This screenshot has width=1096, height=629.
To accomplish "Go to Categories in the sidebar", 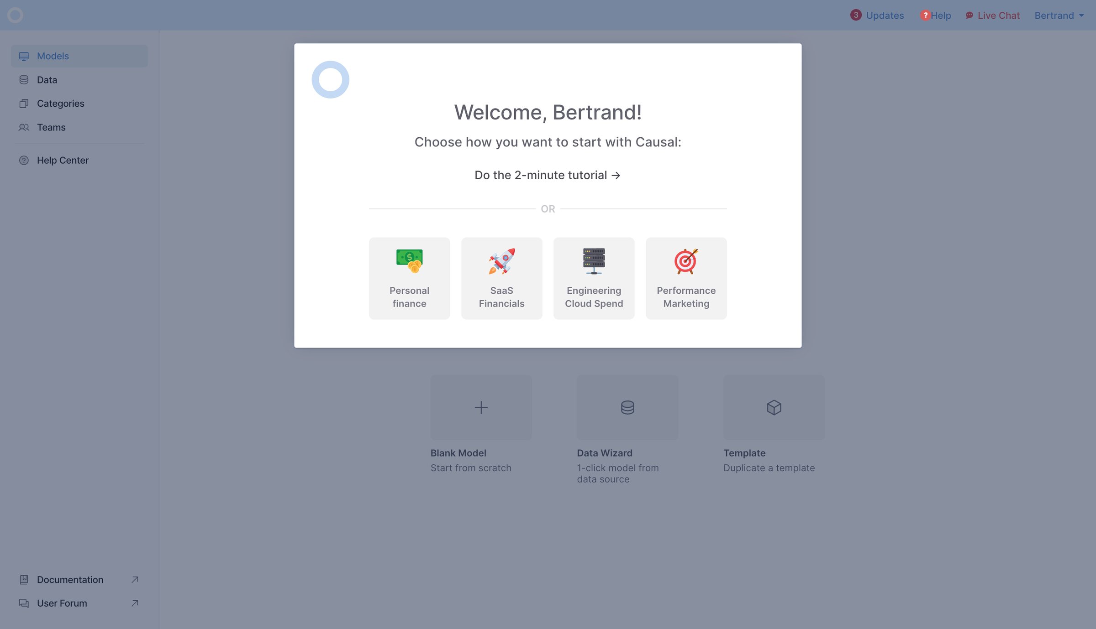I will point(79,104).
